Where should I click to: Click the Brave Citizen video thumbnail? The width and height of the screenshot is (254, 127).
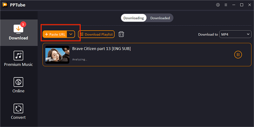point(57,55)
